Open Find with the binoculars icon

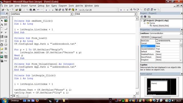click(34, 10)
